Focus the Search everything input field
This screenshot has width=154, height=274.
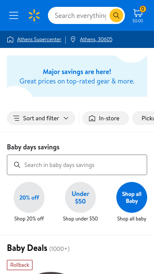(80, 15)
